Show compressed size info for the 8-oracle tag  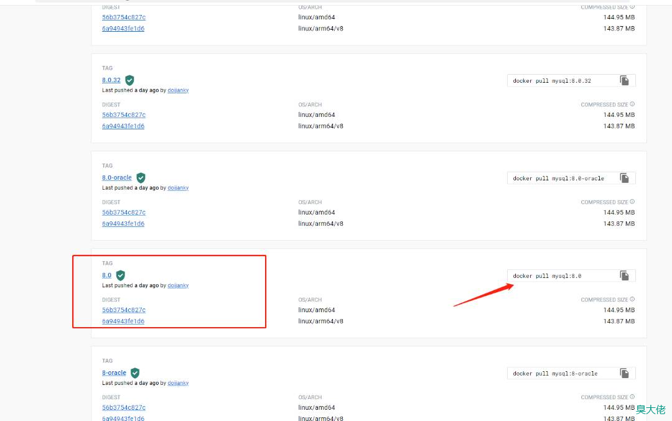point(632,397)
